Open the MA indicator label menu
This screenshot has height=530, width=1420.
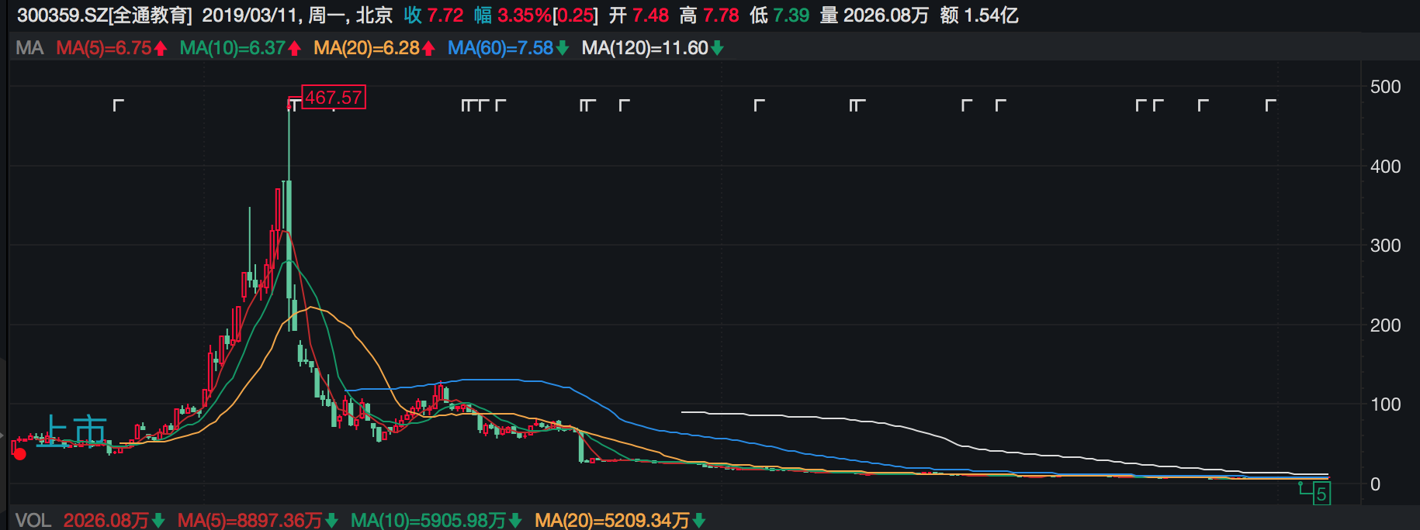pos(29,48)
